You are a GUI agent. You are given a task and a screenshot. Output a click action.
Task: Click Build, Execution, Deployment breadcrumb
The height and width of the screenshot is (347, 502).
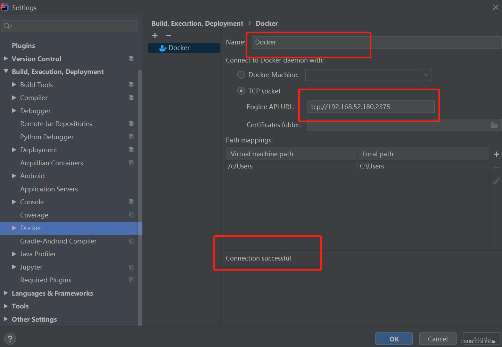[x=197, y=23]
